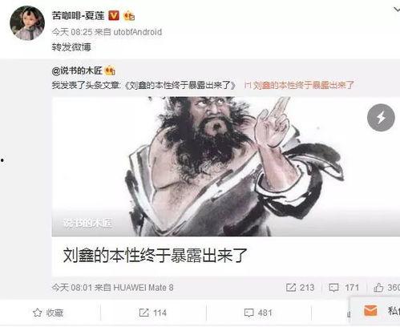Open the utobfAndroid source link
The width and height of the screenshot is (400, 327).
click(138, 32)
